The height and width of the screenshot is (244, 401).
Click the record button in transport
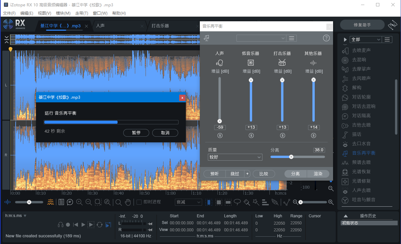(68, 225)
